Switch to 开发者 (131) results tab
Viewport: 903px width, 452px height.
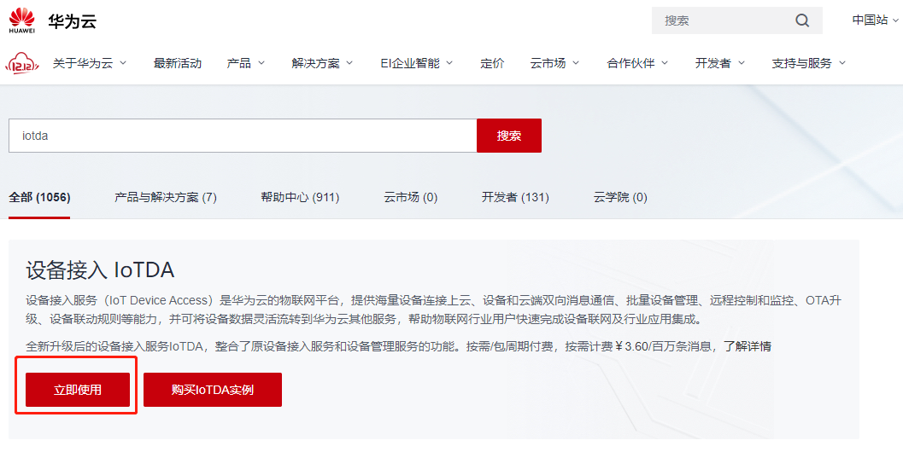point(515,198)
